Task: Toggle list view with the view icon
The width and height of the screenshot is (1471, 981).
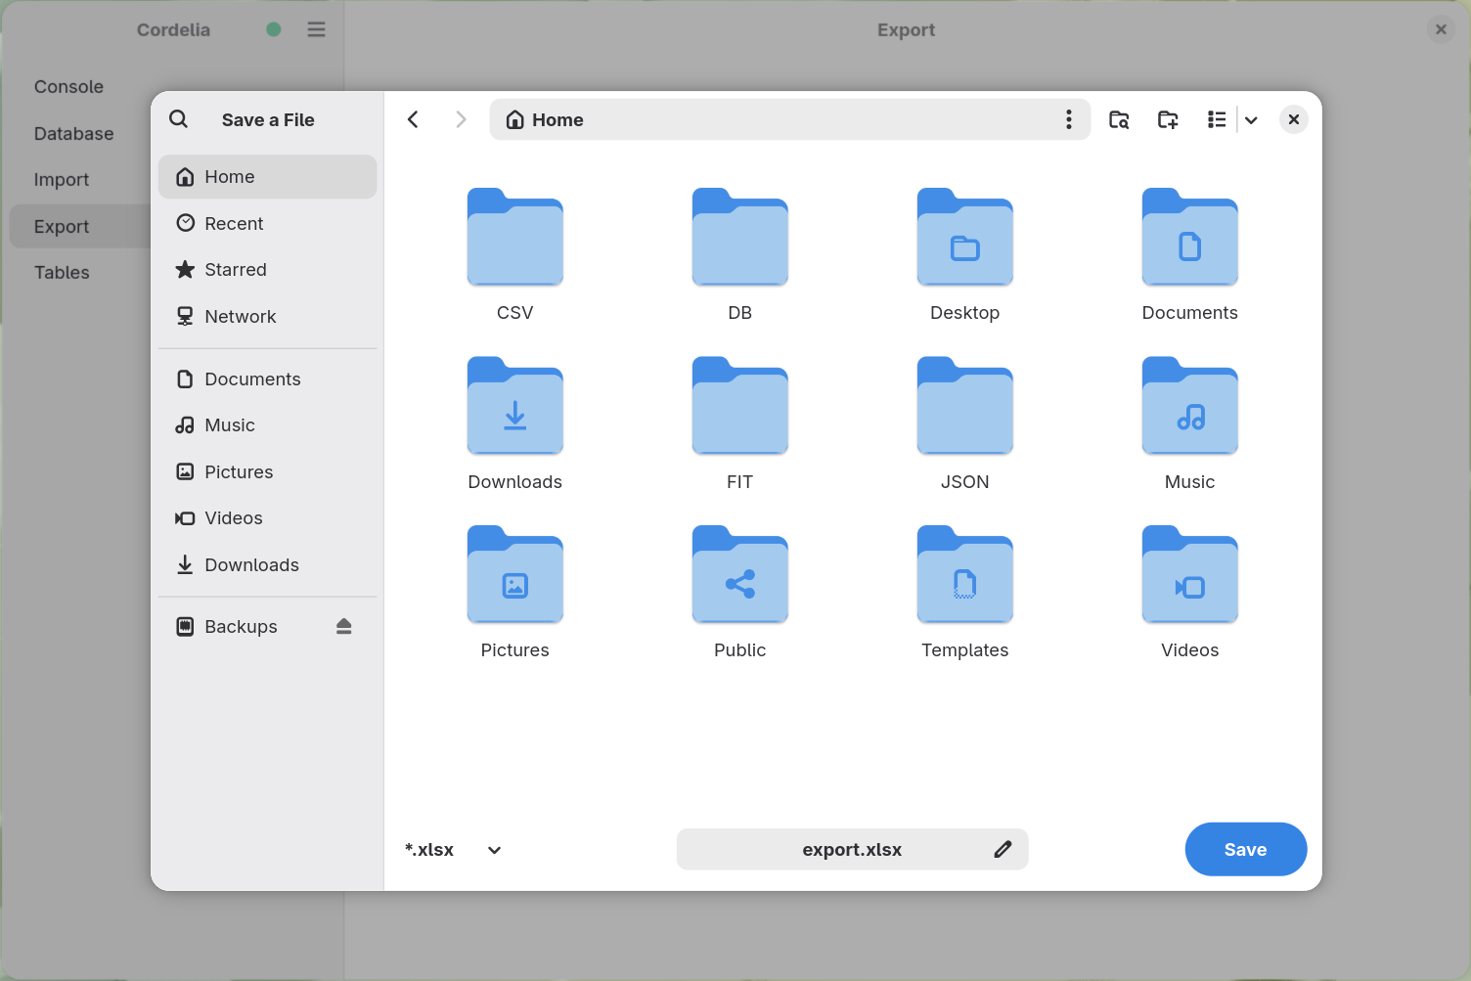Action: click(x=1216, y=119)
